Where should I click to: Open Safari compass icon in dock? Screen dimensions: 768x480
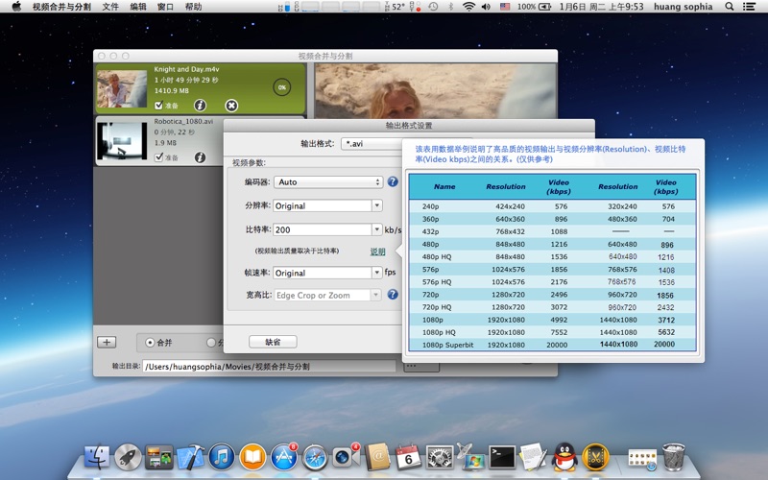point(315,457)
